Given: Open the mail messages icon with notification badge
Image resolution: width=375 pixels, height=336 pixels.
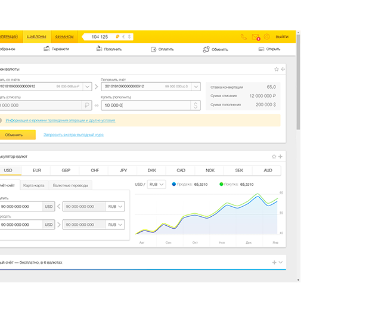Looking at the screenshot, I should pos(255,37).
